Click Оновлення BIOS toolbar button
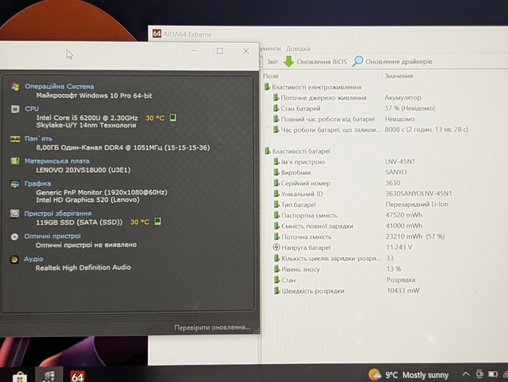 pos(315,62)
